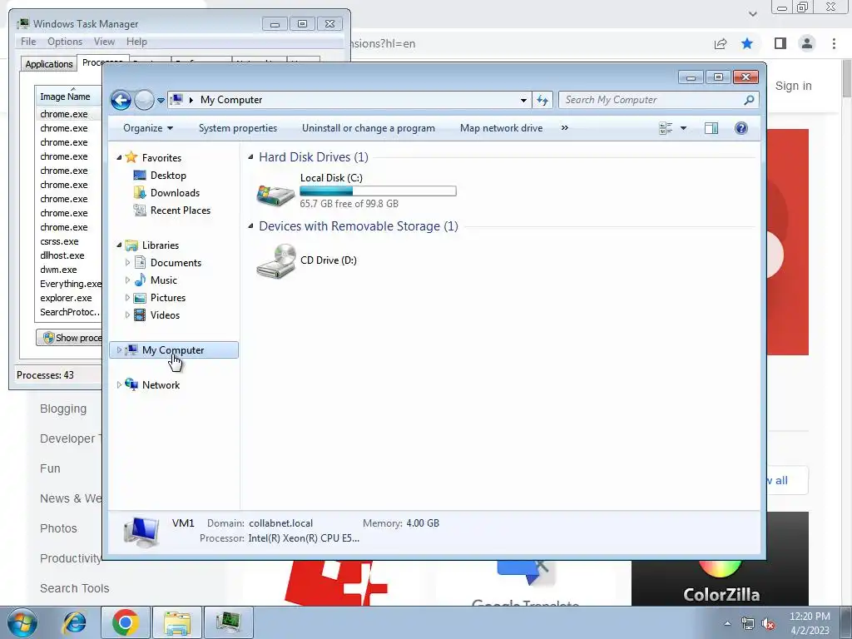This screenshot has width=852, height=639.
Task: Select Network in navigation pane
Action: pos(161,384)
